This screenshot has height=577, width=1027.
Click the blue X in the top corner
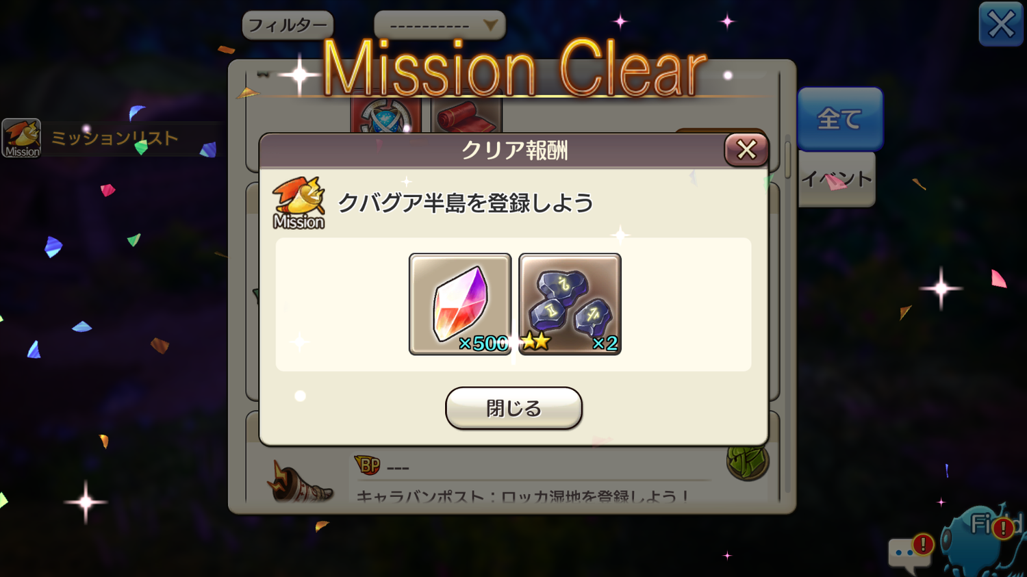[x=1001, y=25]
